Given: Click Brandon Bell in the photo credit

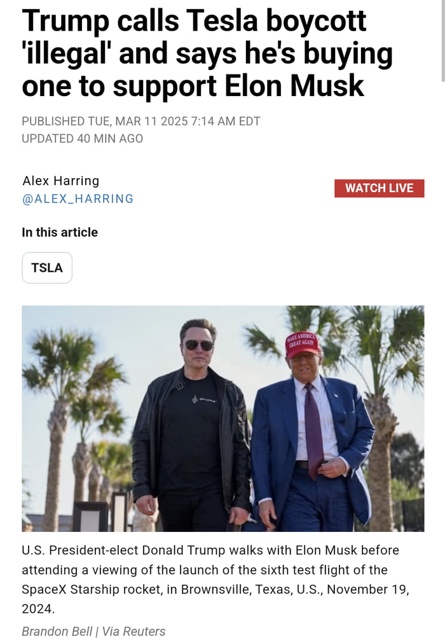Looking at the screenshot, I should pos(57,631).
